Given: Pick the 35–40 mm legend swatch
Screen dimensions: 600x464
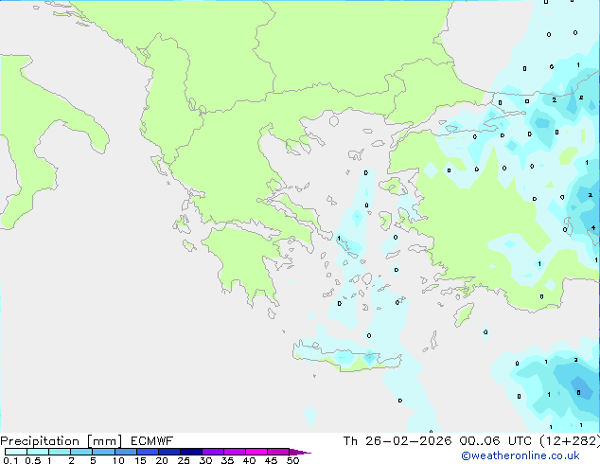Looking at the screenshot, I should point(235,452).
